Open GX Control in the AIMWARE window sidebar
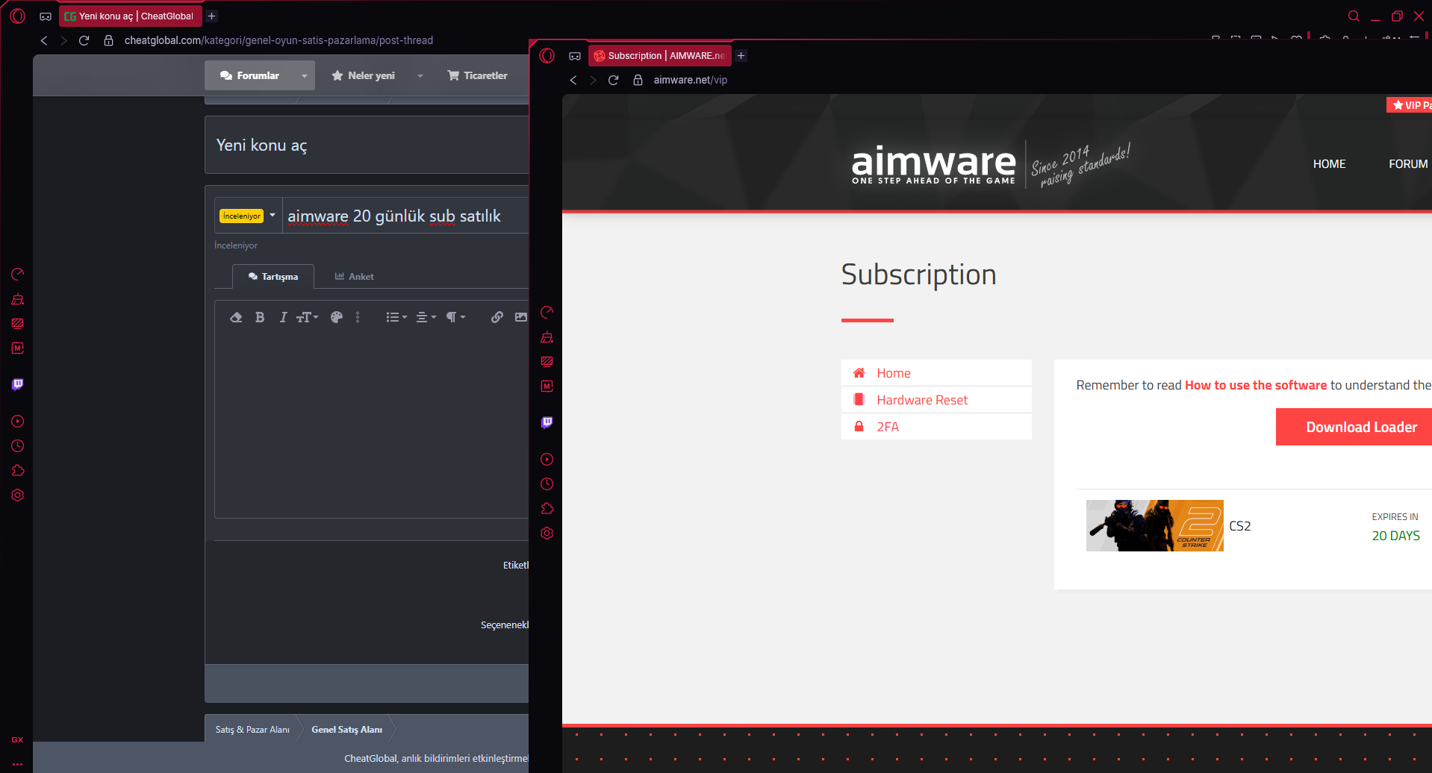The image size is (1432, 773). (547, 313)
